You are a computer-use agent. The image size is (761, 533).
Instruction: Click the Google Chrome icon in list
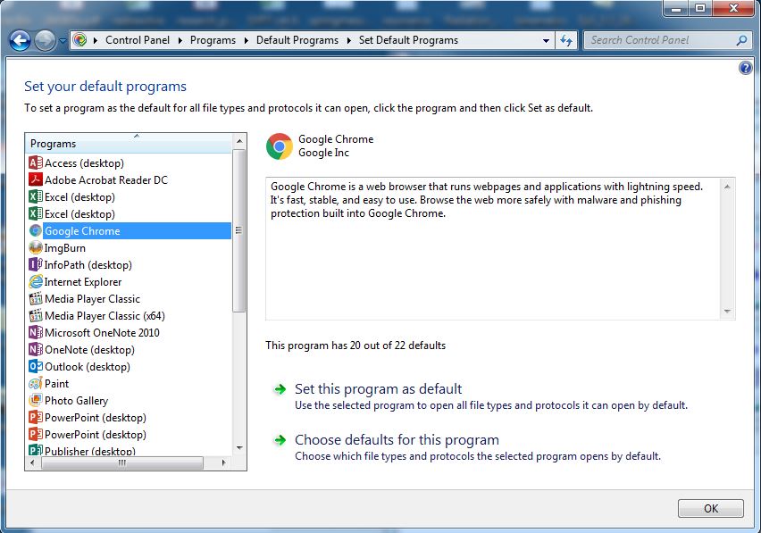point(36,231)
